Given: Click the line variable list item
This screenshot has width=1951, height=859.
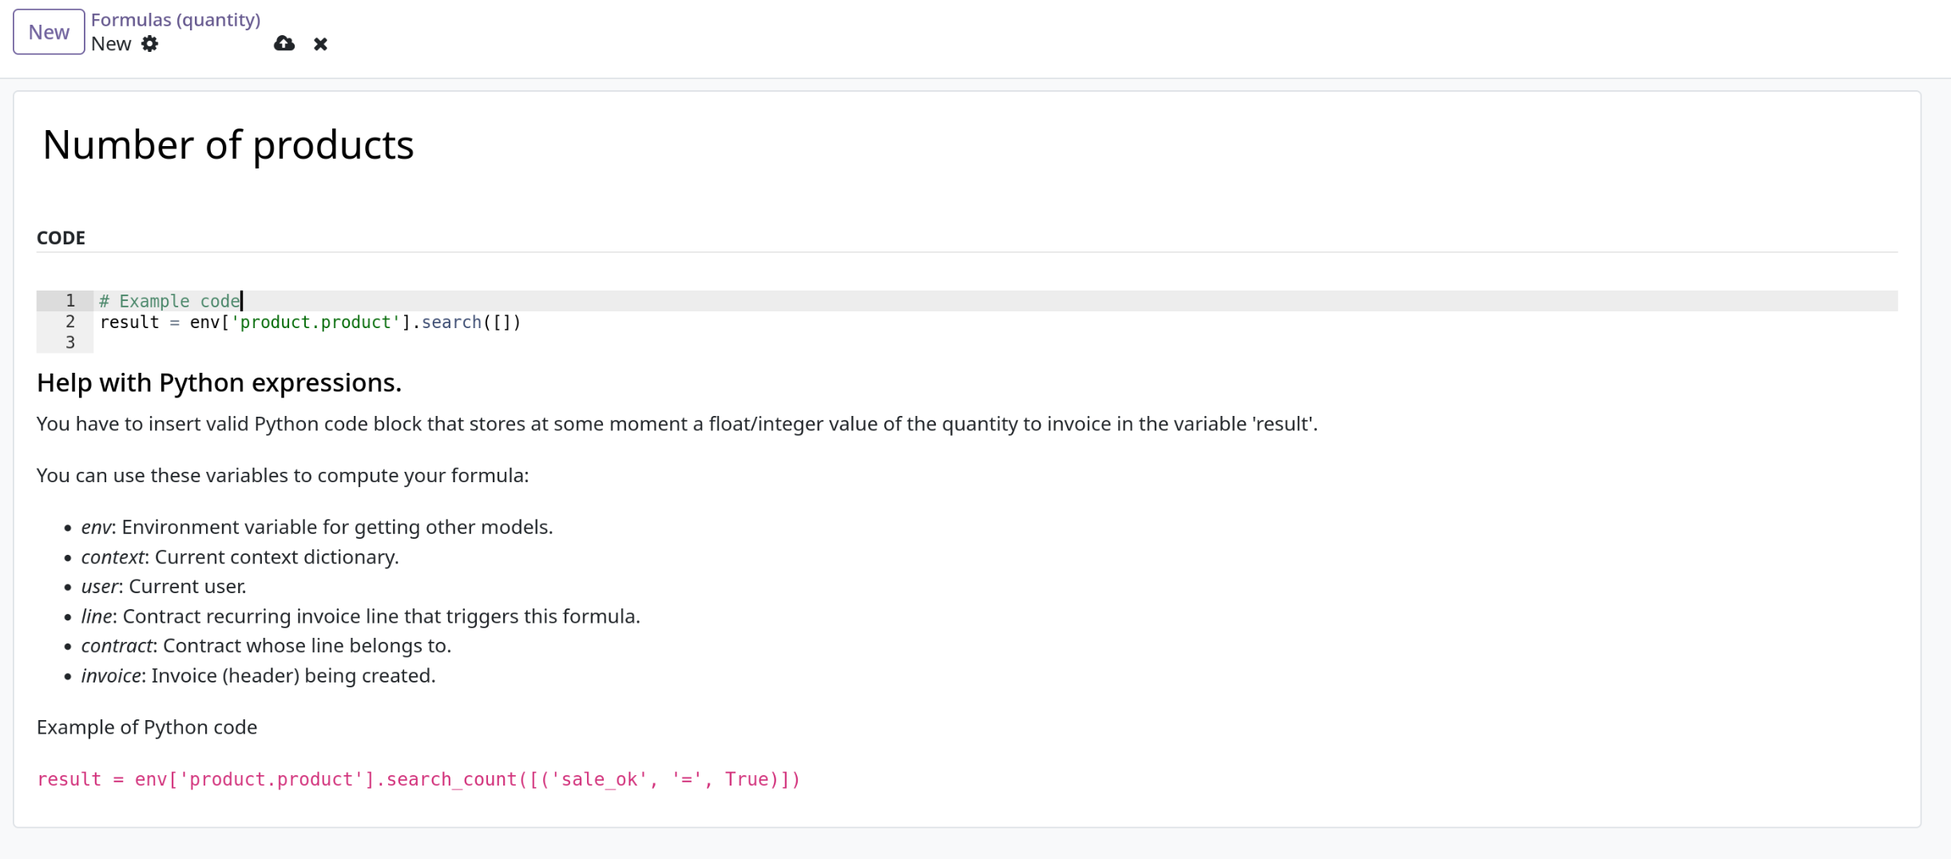Looking at the screenshot, I should click(x=360, y=616).
